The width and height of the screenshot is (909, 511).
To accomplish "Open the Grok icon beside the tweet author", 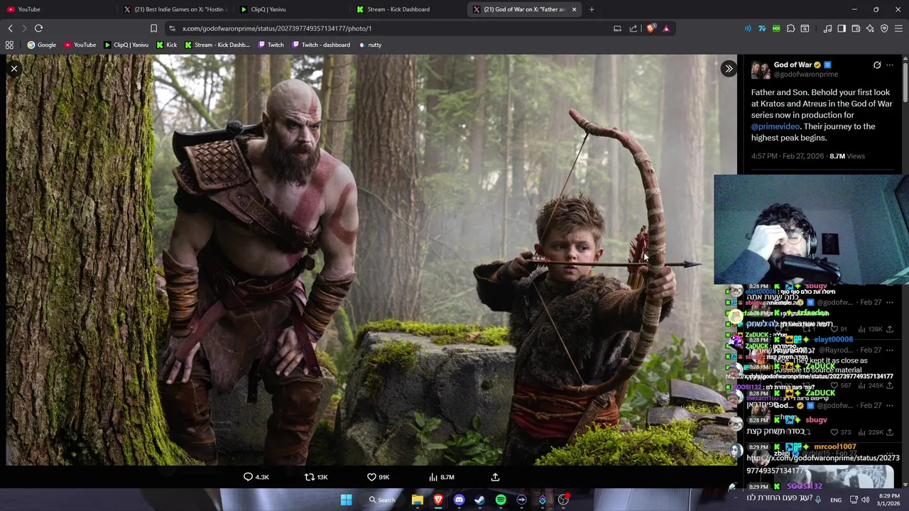I will [877, 65].
